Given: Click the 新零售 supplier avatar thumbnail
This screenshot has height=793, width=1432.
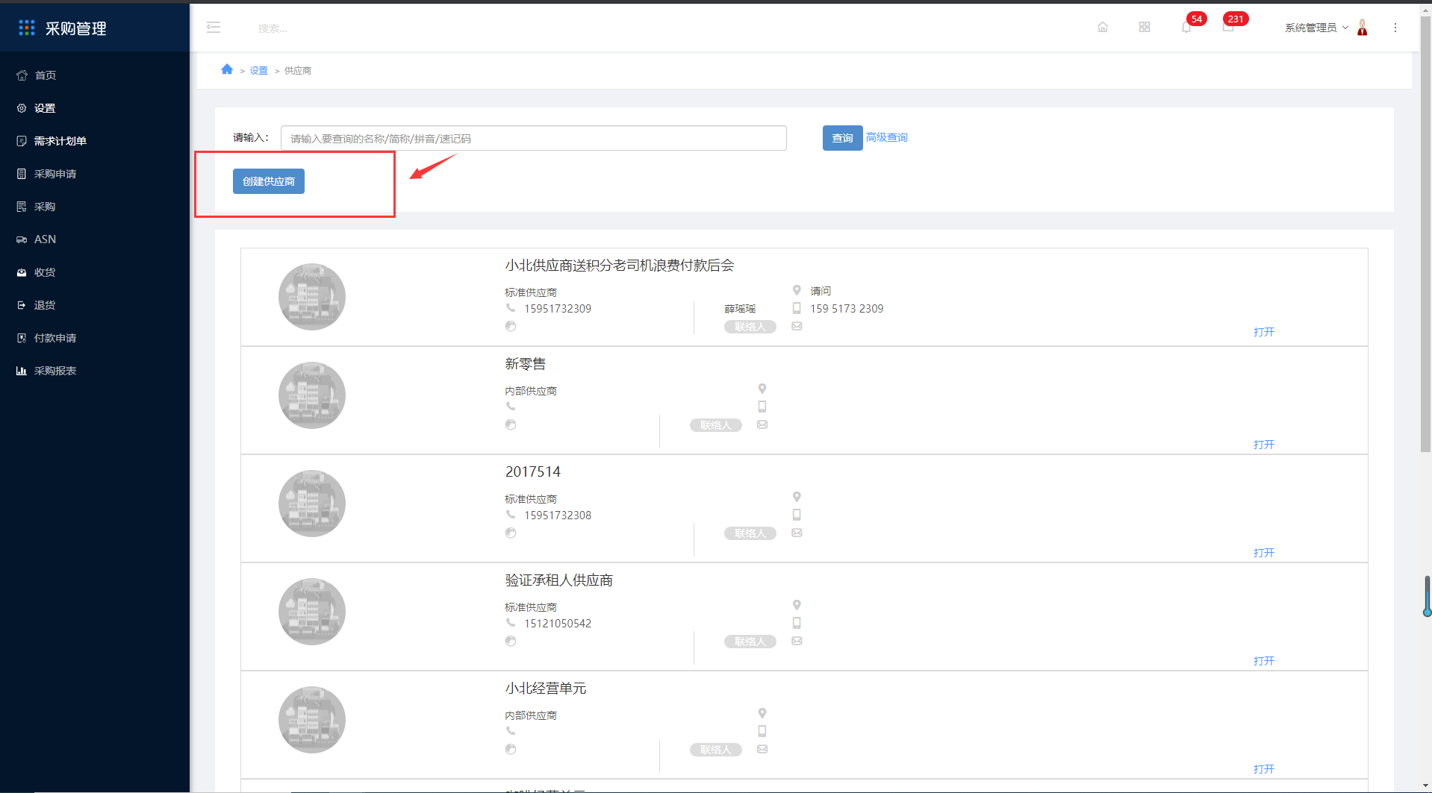Looking at the screenshot, I should tap(312, 395).
